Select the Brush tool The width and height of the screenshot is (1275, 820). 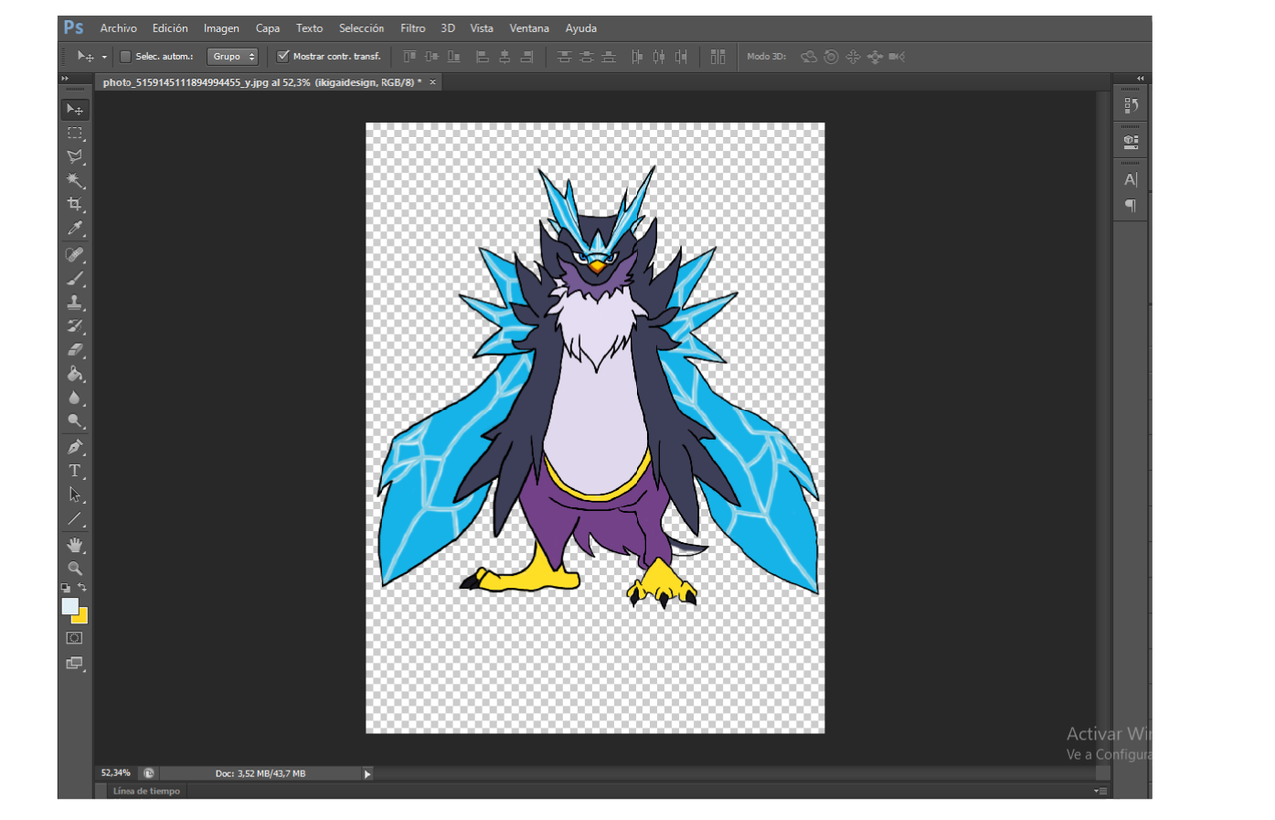(75, 279)
